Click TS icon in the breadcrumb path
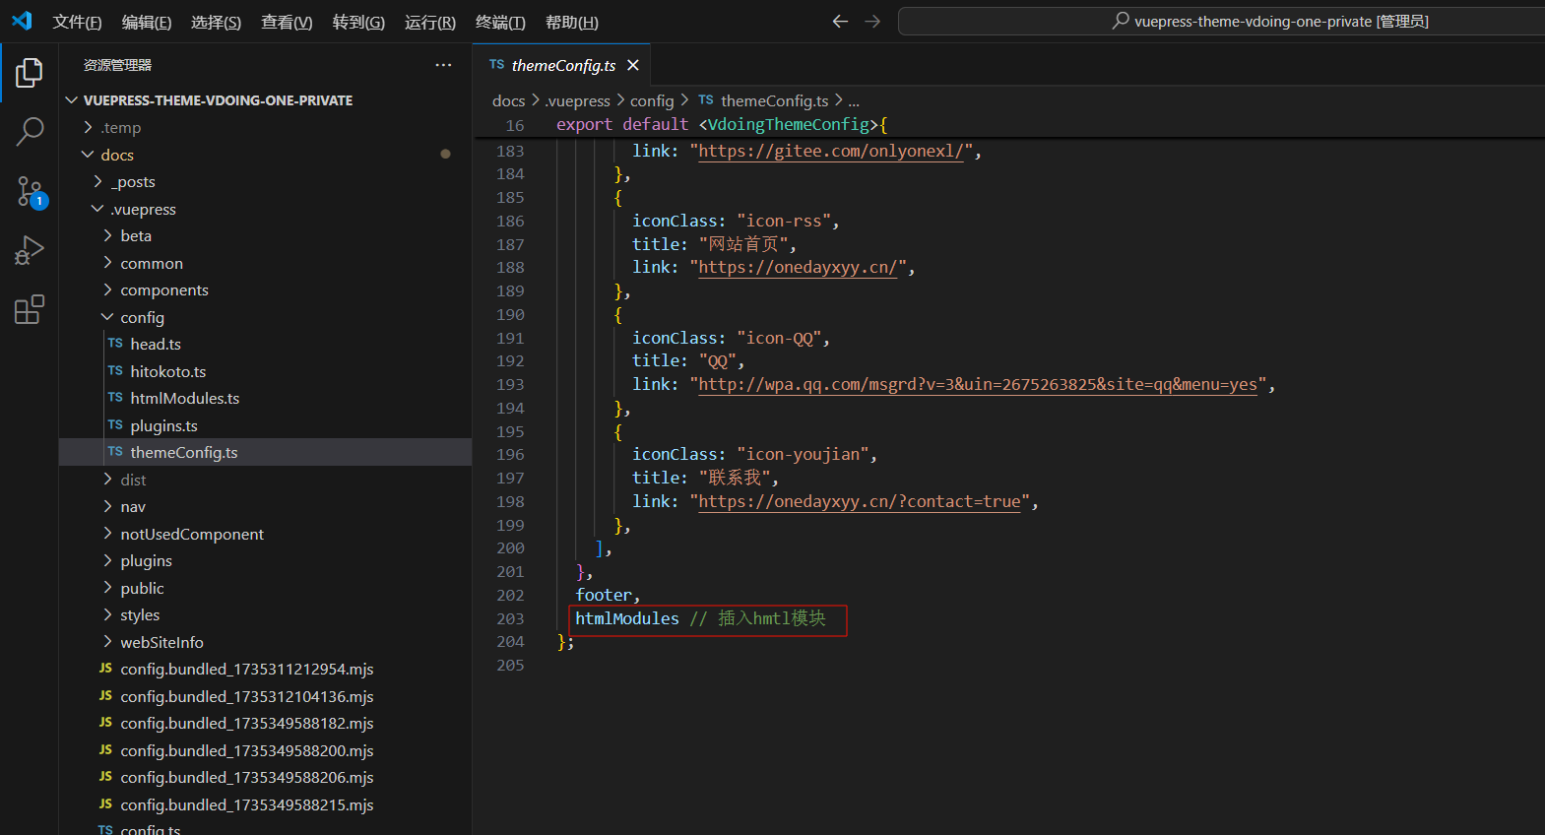 point(706,100)
